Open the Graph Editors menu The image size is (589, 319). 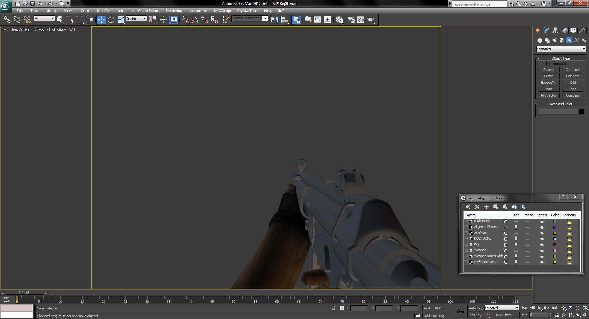pyautogui.click(x=149, y=11)
